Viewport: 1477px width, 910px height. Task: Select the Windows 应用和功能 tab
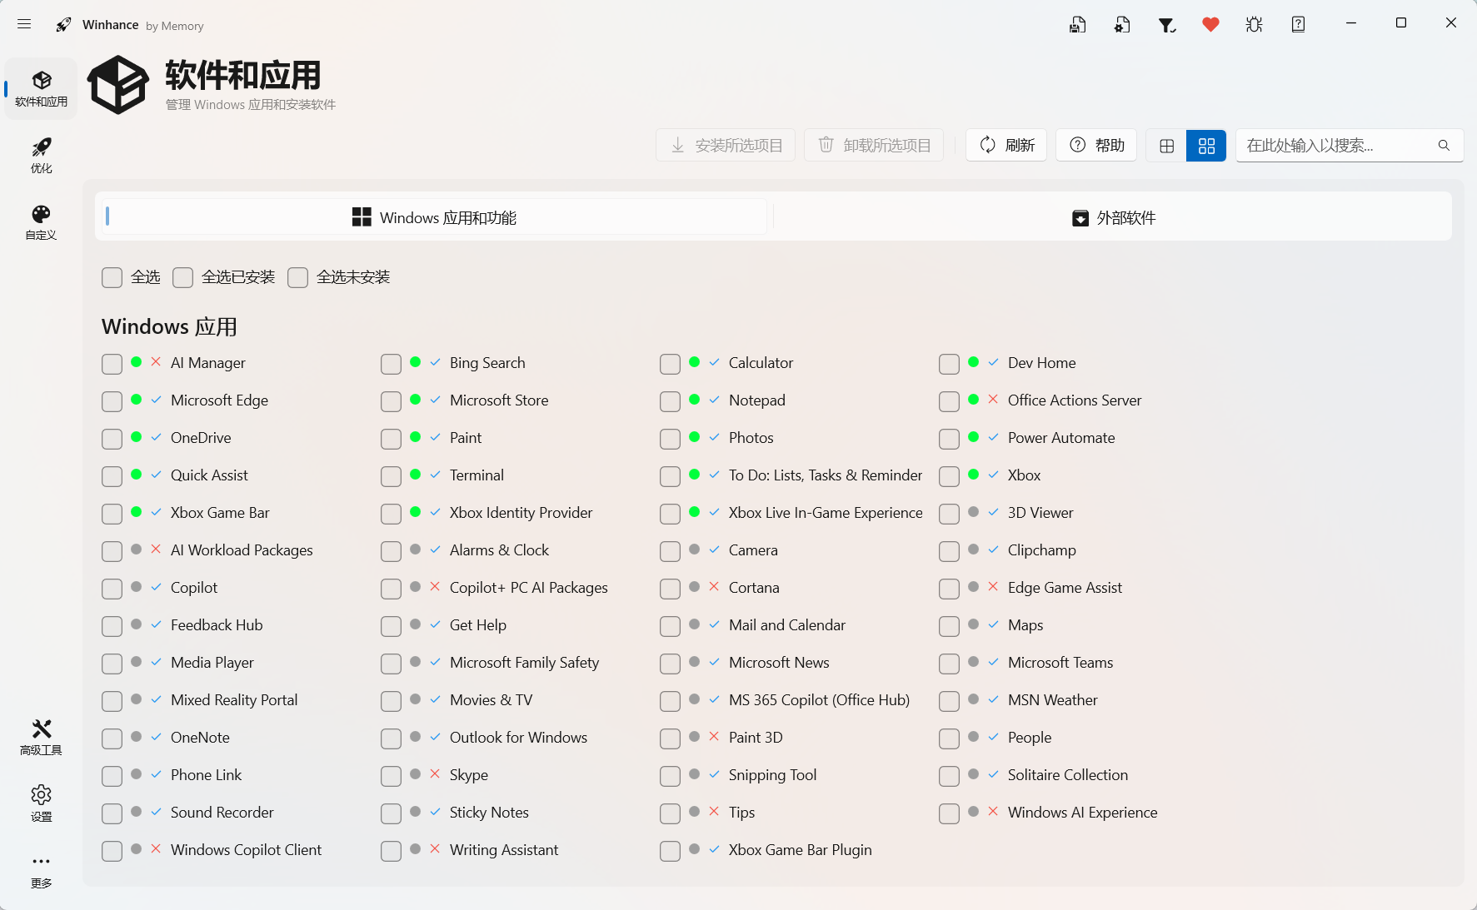(434, 217)
